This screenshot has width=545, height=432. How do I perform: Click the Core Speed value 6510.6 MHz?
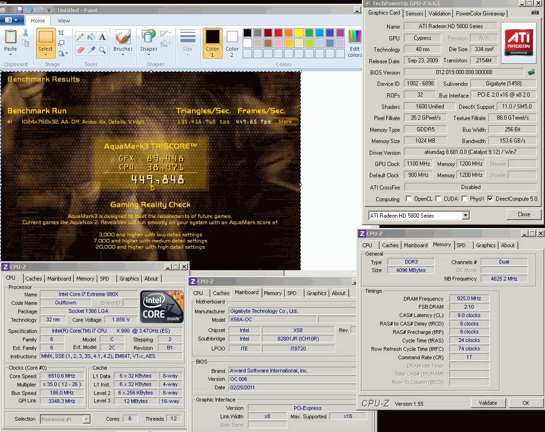pyautogui.click(x=62, y=376)
